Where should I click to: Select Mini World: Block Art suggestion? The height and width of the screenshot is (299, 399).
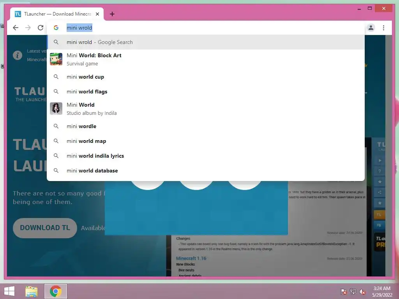[x=206, y=59]
